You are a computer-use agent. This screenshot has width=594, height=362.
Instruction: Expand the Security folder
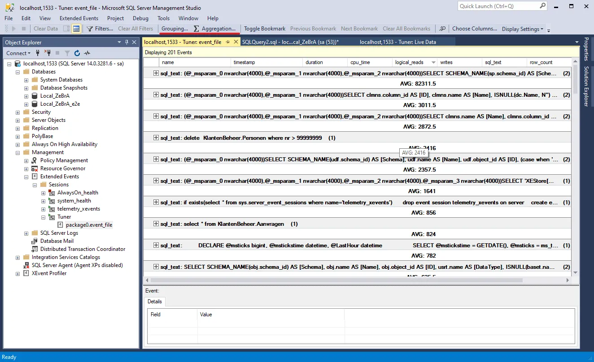point(18,112)
